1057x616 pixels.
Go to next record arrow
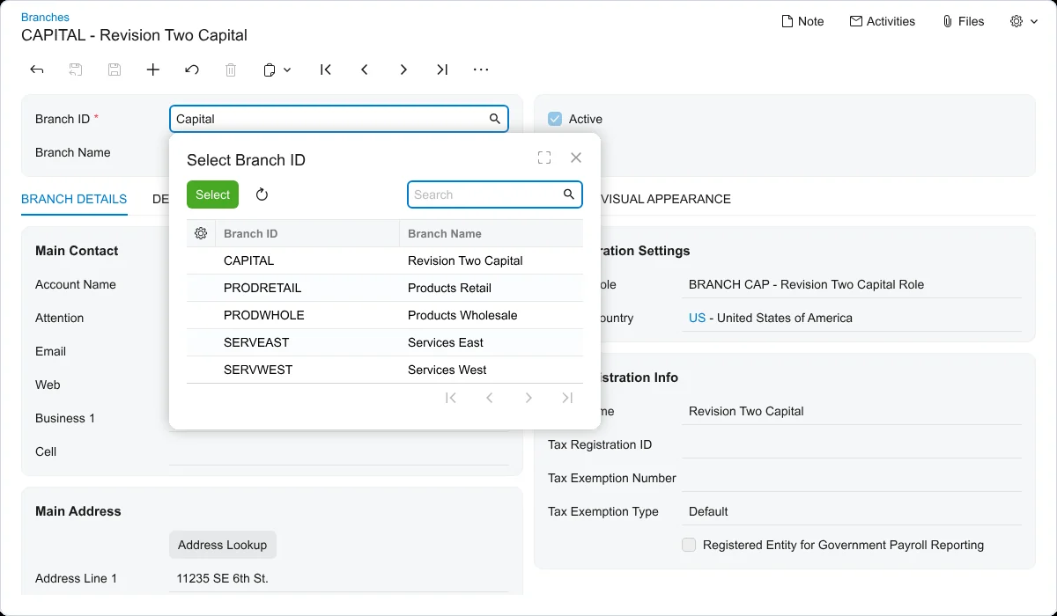[403, 70]
